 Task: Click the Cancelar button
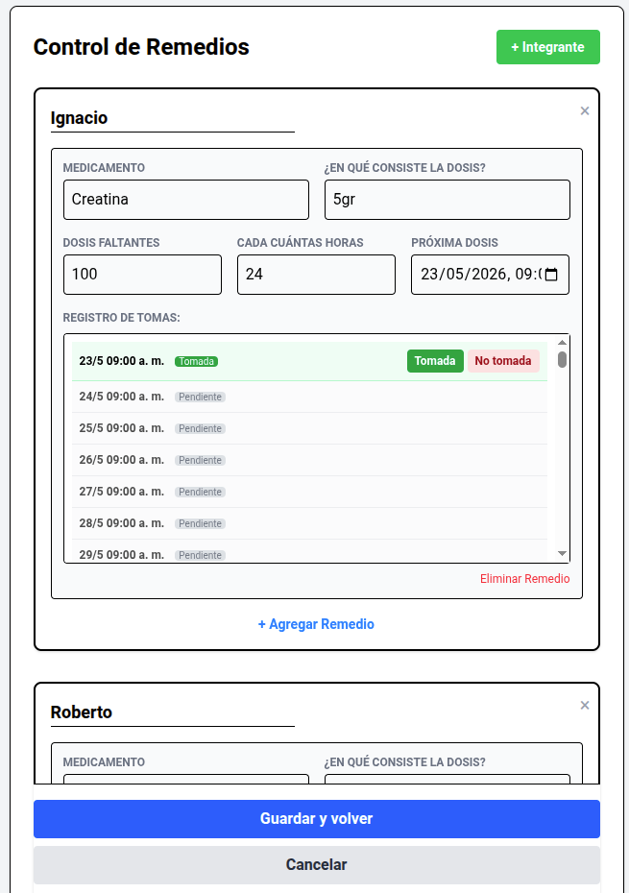316,864
